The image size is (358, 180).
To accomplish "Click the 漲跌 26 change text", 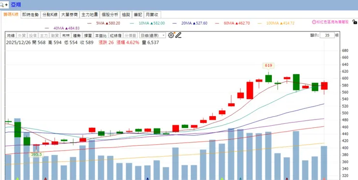I will click(x=106, y=43).
